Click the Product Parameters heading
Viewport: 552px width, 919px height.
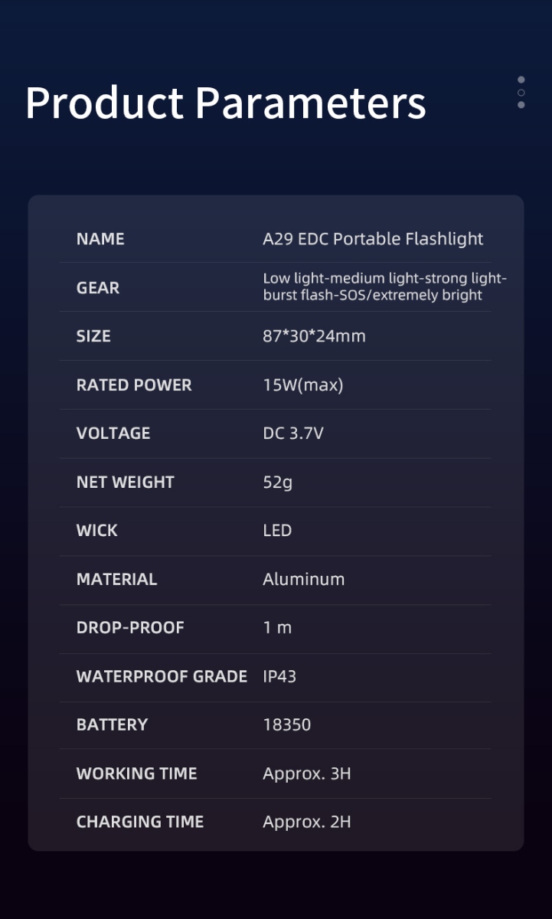(226, 103)
